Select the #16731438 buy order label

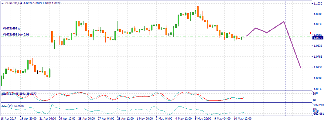16,35
